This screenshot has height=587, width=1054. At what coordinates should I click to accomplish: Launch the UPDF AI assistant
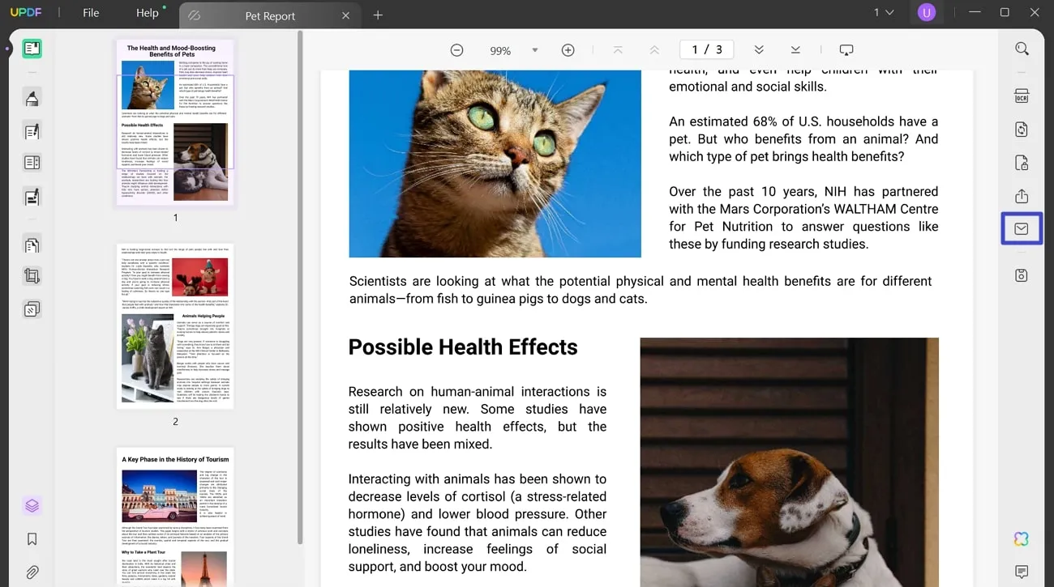tap(1022, 539)
